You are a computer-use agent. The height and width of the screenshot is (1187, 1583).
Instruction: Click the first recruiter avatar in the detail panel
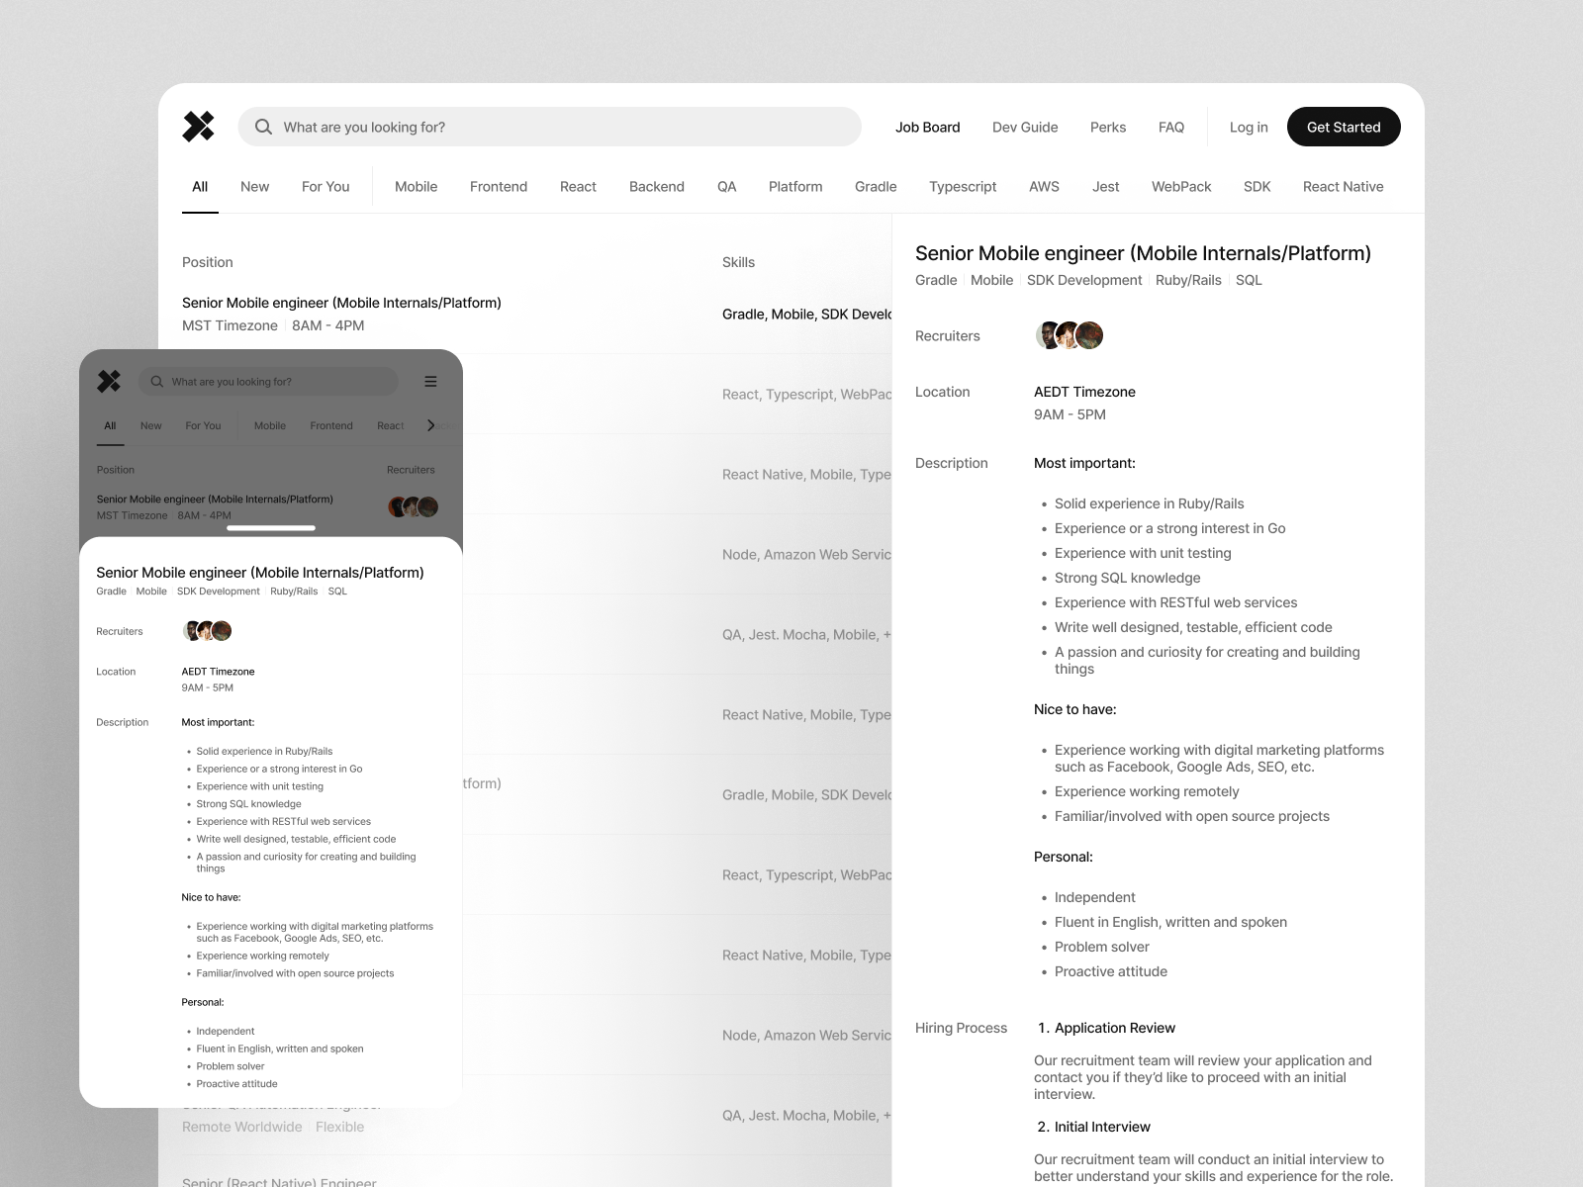tap(1047, 335)
